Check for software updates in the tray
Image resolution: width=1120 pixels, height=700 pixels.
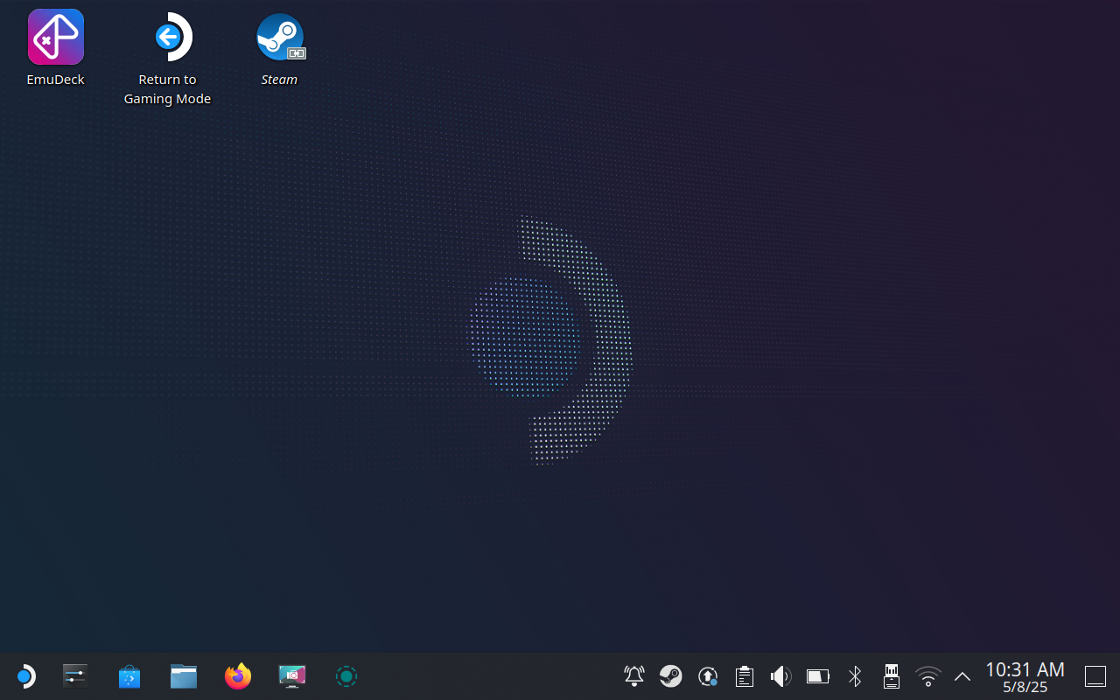(x=707, y=675)
